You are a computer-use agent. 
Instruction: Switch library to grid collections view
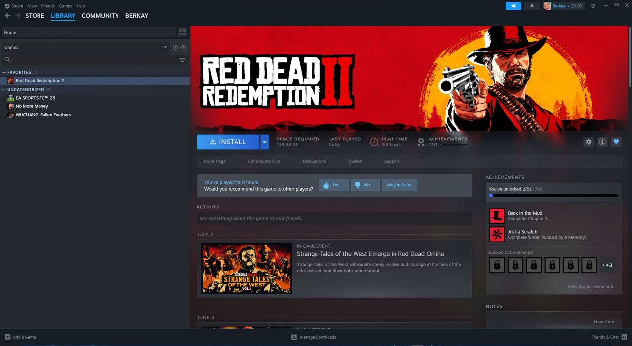(x=182, y=32)
